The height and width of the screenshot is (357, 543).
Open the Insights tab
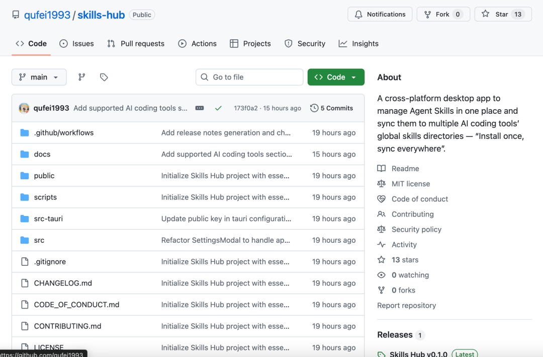359,44
